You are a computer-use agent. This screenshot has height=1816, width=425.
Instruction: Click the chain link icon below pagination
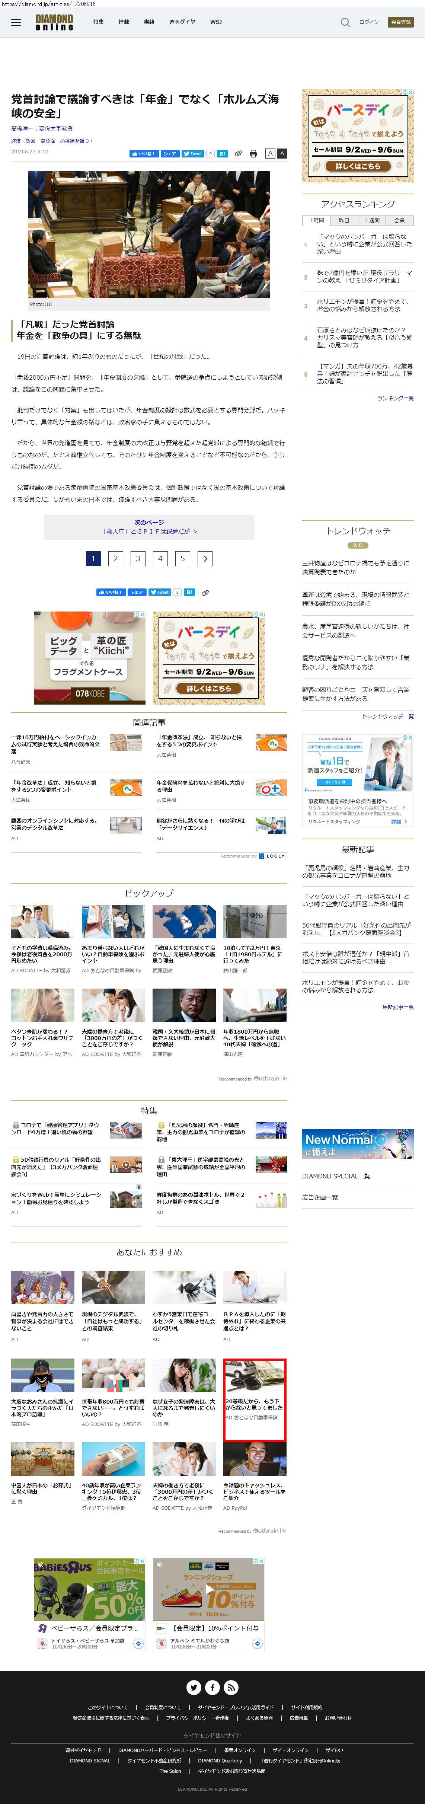tap(205, 593)
